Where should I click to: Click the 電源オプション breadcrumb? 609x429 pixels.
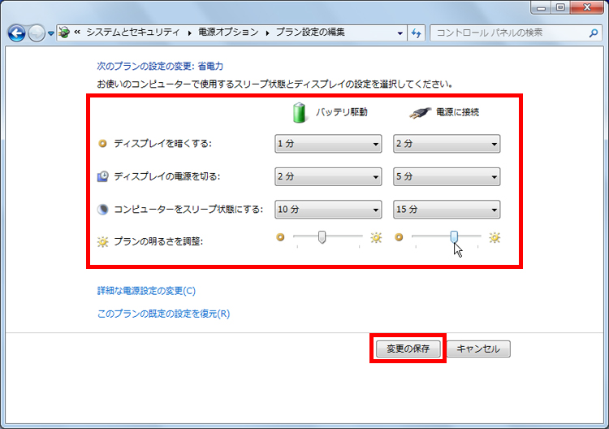[x=228, y=32]
